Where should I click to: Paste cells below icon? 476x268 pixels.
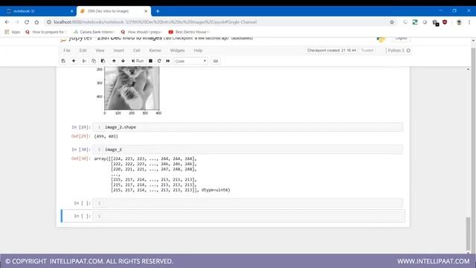(x=103, y=61)
